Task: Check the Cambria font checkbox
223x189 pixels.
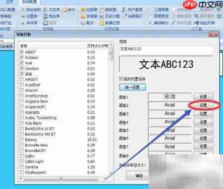Action: point(22,167)
